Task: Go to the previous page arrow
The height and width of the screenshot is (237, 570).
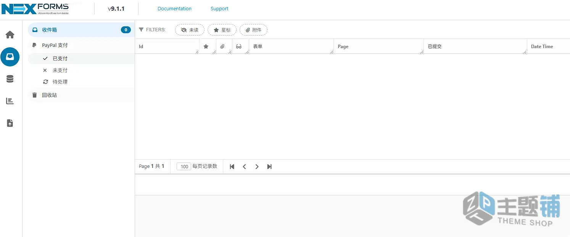Action: [245, 166]
